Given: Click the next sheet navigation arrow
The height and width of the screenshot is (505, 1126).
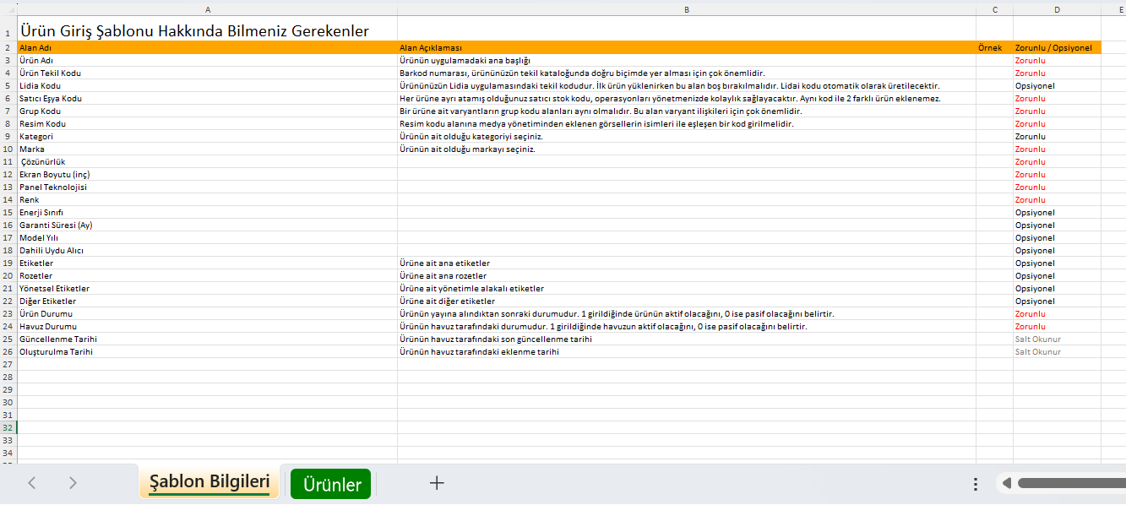Looking at the screenshot, I should click(73, 483).
